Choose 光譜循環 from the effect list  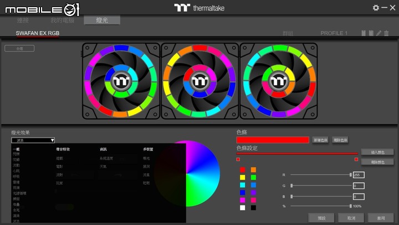[x=19, y=193]
